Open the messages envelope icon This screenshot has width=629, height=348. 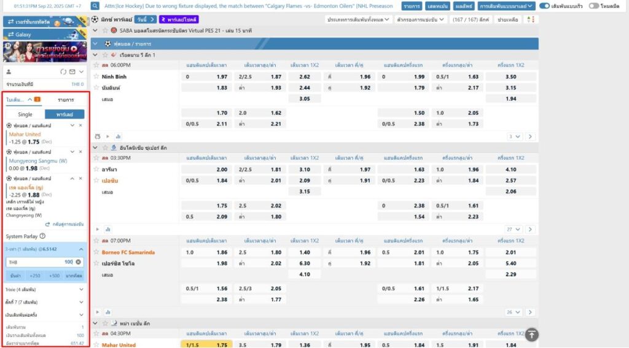tap(72, 72)
